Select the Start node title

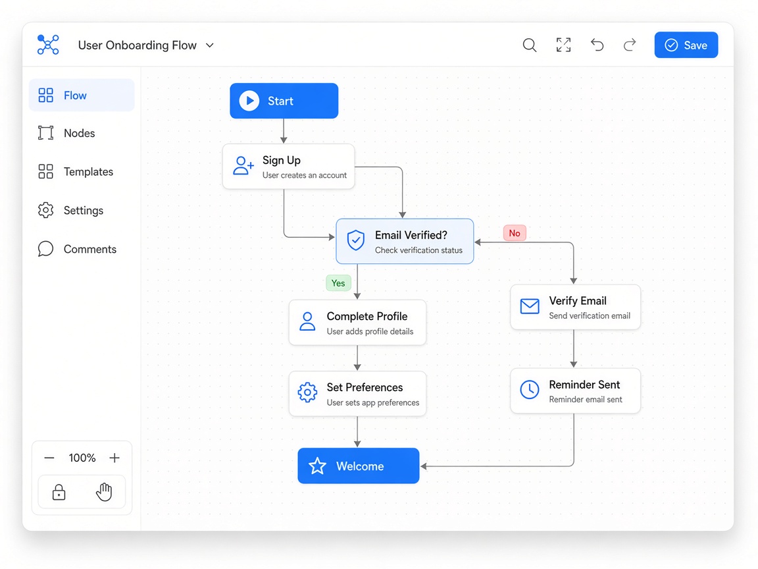tap(280, 101)
